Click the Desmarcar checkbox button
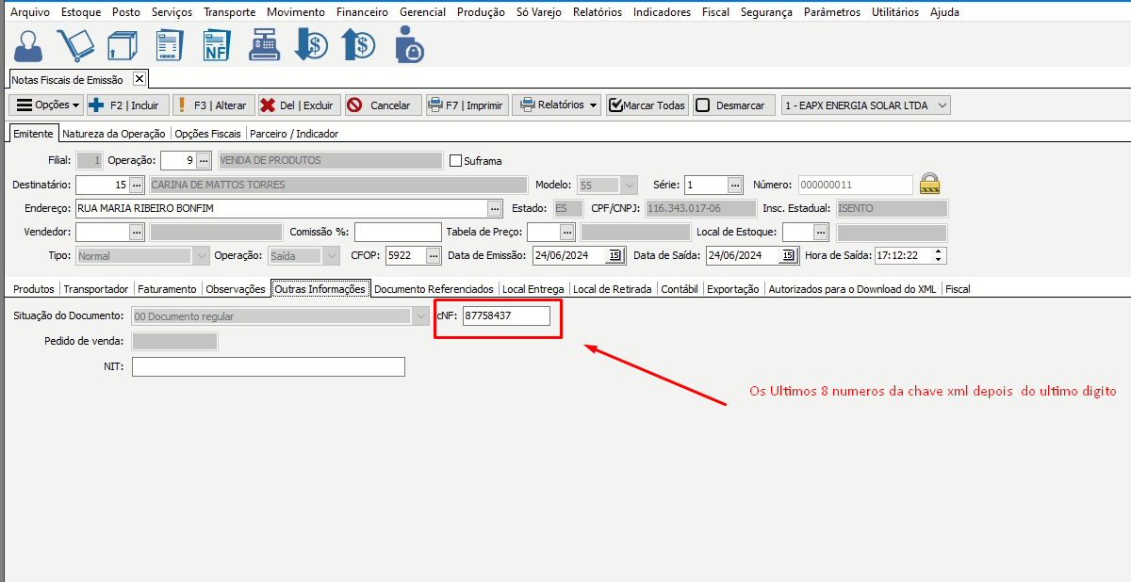Image resolution: width=1131 pixels, height=582 pixels. point(734,105)
